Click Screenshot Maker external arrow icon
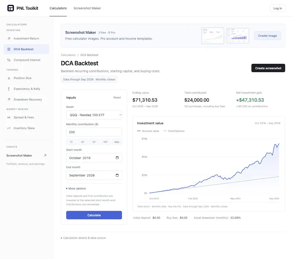The width and height of the screenshot is (293, 259). coord(45,155)
